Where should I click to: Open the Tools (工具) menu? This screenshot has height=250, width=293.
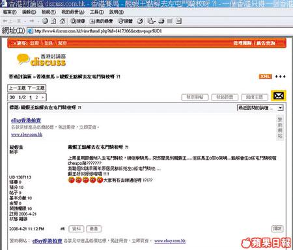point(97,12)
